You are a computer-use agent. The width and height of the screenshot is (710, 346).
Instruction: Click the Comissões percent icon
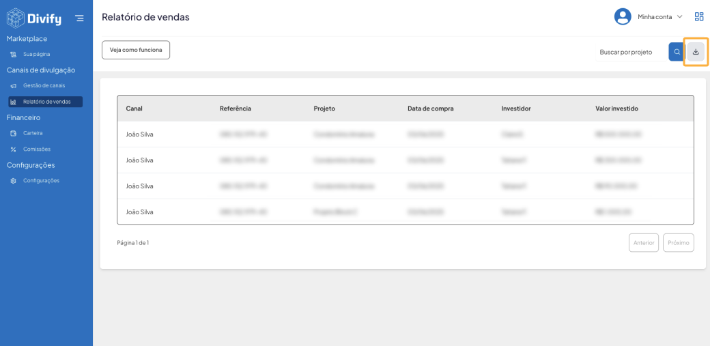[x=14, y=149]
